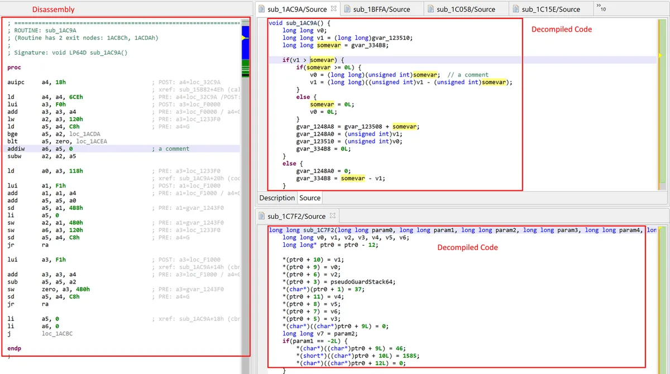Click the 'lui a3, F0h' instruction
Image resolution: width=670 pixels, height=374 pixels.
38,104
